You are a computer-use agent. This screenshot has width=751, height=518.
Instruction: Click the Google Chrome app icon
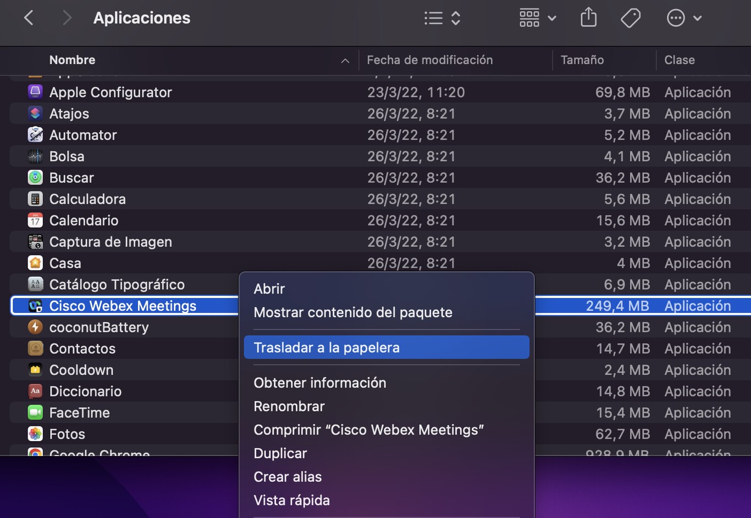35,453
